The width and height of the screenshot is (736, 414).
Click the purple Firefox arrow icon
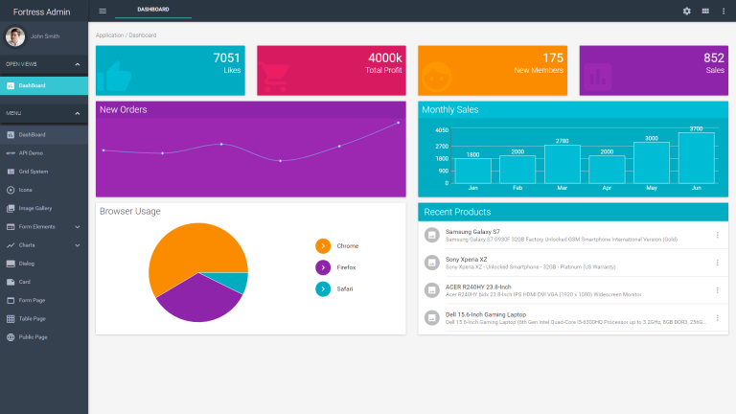[x=323, y=267]
